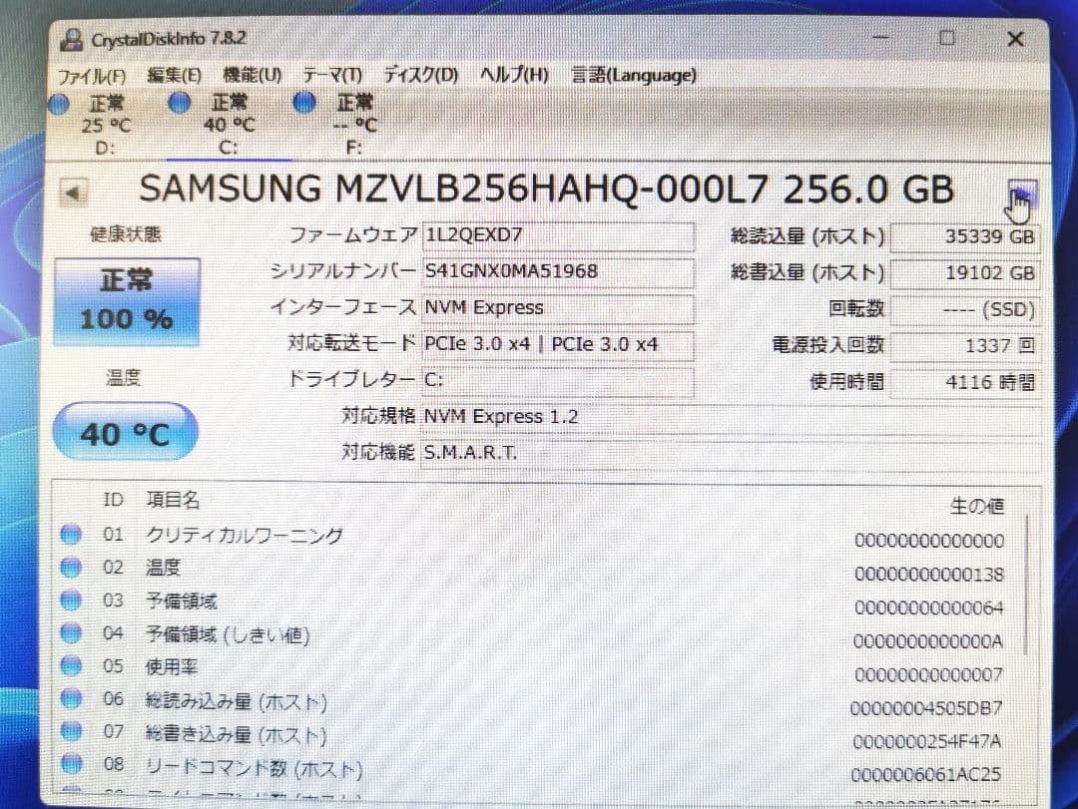Select the 総書き込み量 (ホスト) attribute row
The width and height of the screenshot is (1078, 809).
(237, 736)
